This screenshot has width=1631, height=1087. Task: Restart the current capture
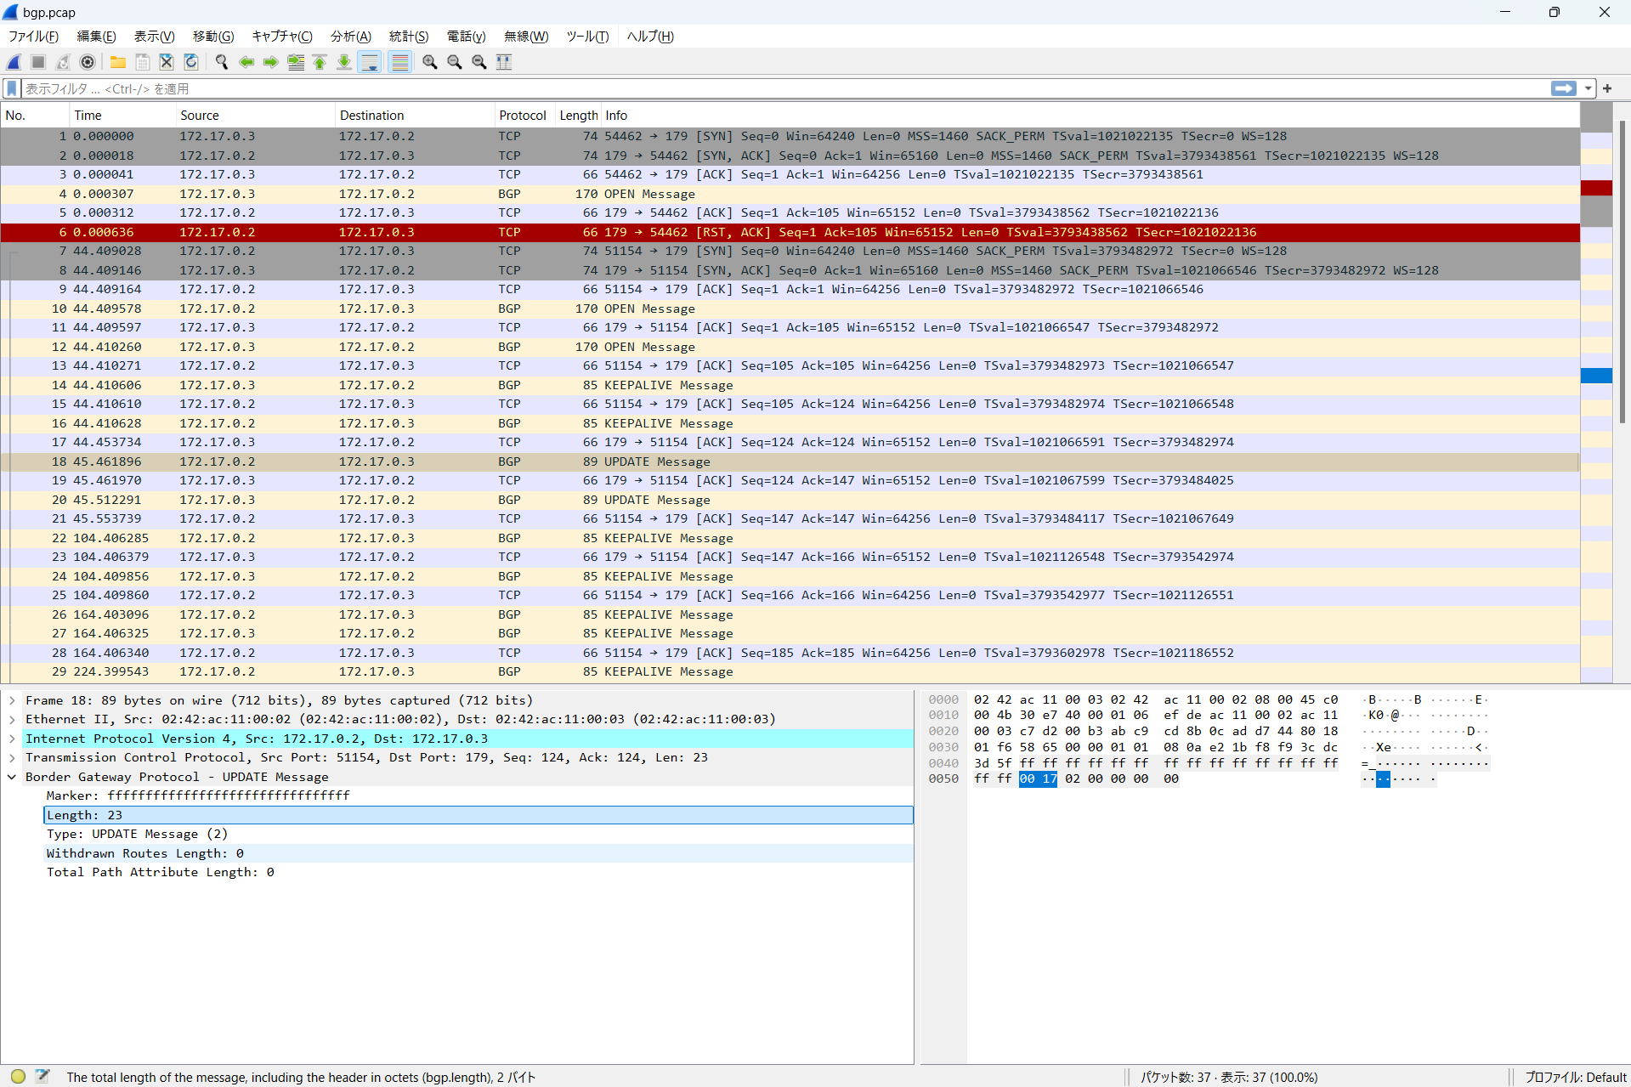pos(63,62)
